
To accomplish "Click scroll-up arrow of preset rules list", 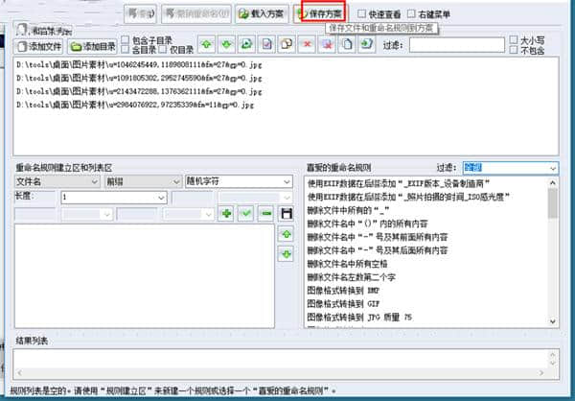I will [553, 182].
